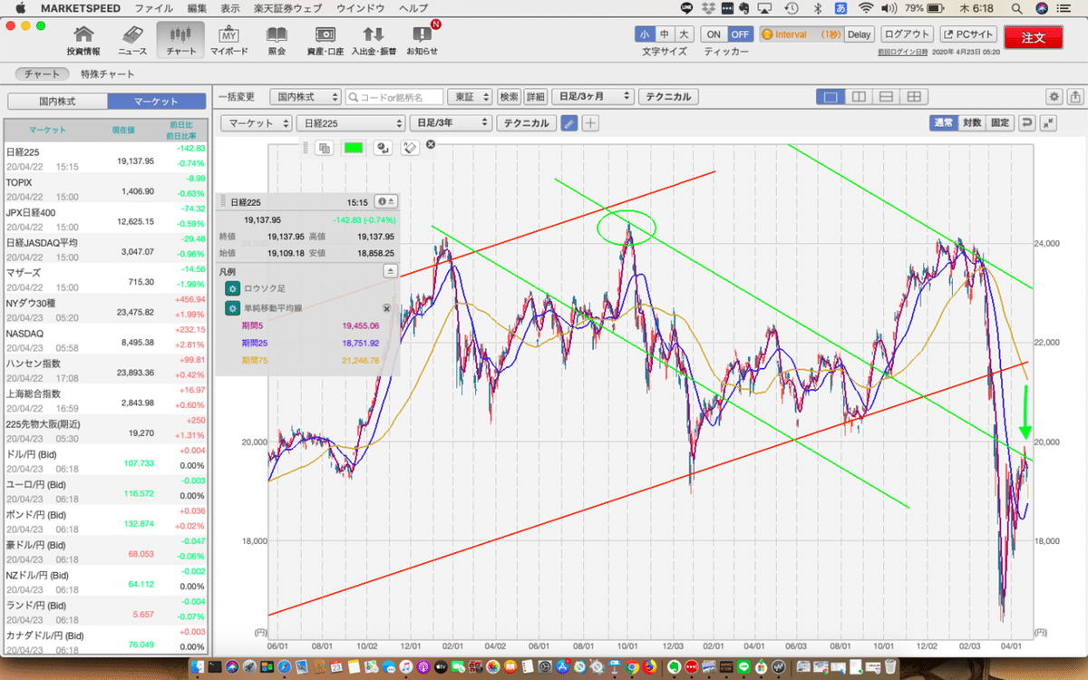The image size is (1088, 680).
Task: Open the PCサイト link button
Action: (x=968, y=34)
